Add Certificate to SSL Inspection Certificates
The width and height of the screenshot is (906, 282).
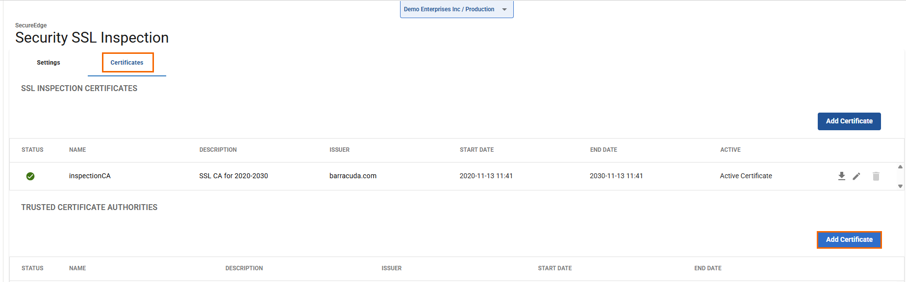[849, 121]
